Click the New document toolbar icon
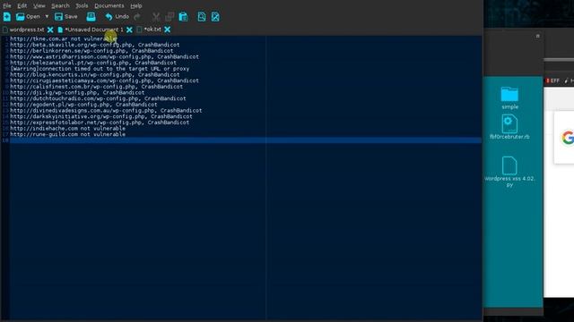The image size is (574, 322). 7,17
